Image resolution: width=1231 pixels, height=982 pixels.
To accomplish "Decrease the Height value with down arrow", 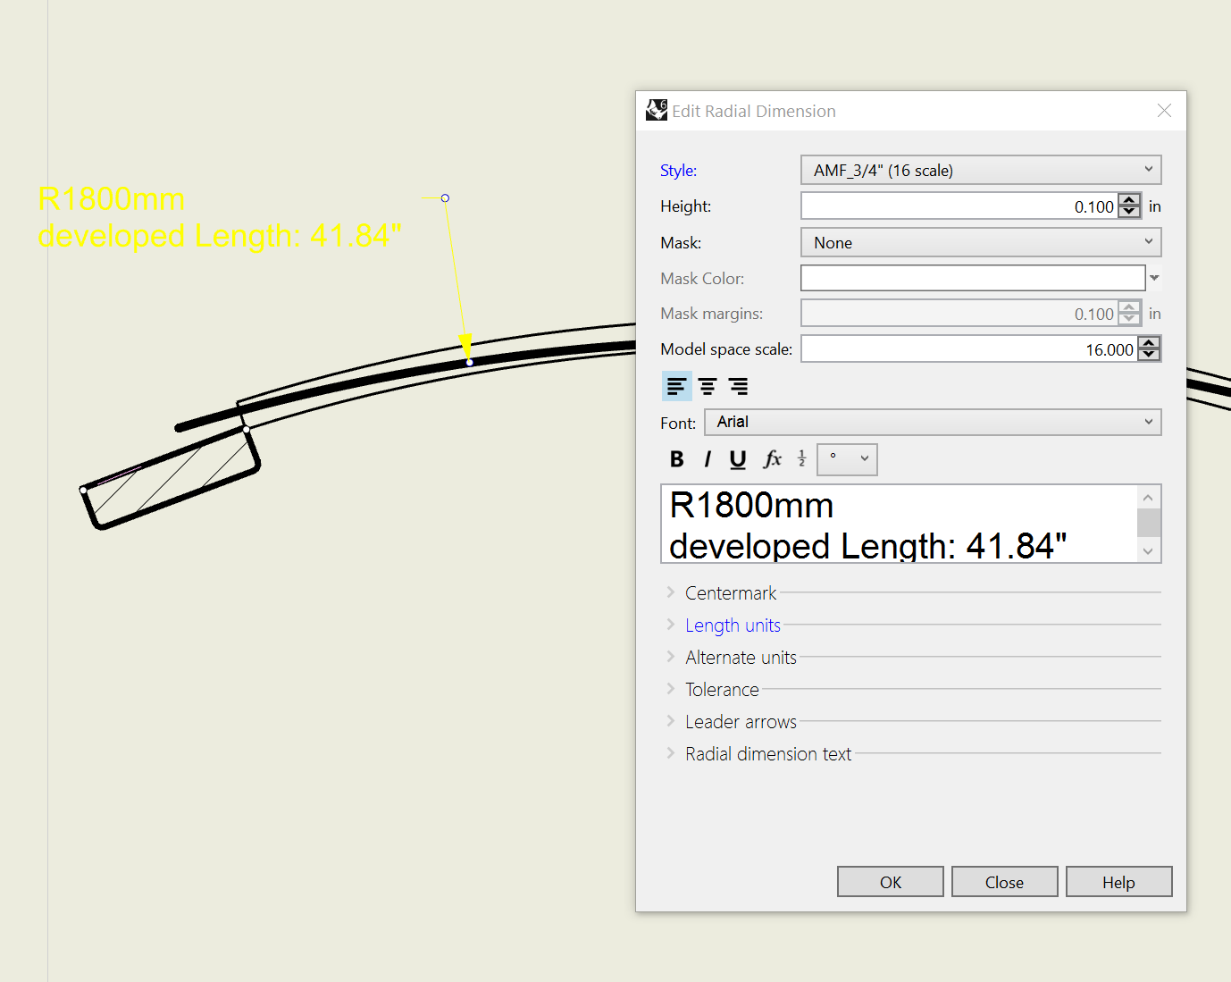I will point(1129,212).
